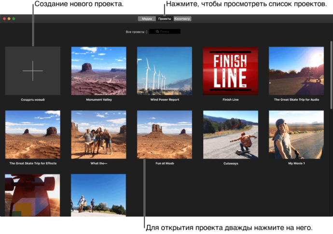Switch to the Медиа tab
This screenshot has height=234, width=333.
click(x=147, y=19)
